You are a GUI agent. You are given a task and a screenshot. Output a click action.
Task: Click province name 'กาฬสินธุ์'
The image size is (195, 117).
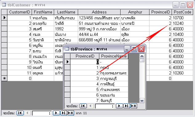(x=114, y=84)
